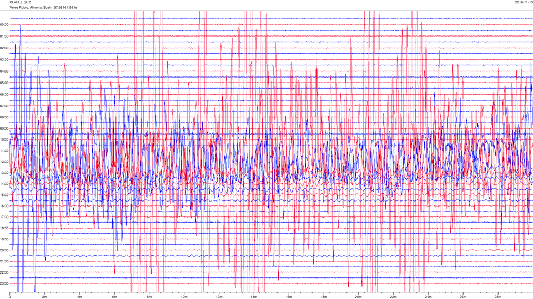Click the 20m axis tick label

point(358,297)
